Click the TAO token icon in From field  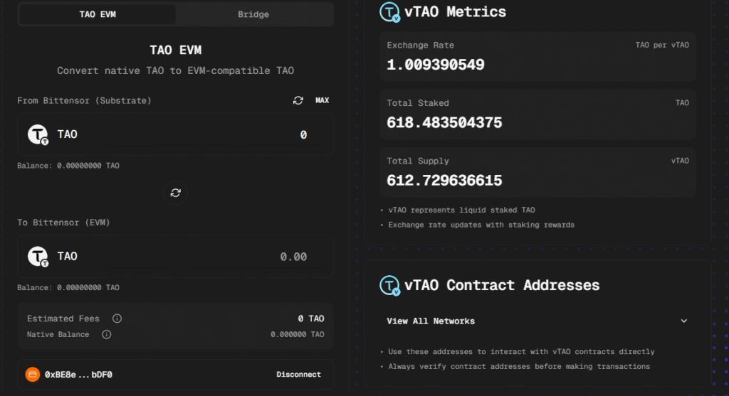(38, 134)
